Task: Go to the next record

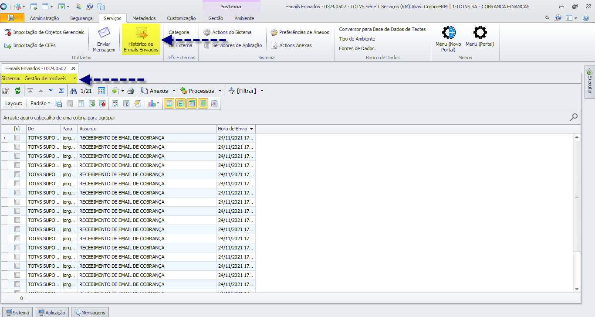Action: (51, 91)
